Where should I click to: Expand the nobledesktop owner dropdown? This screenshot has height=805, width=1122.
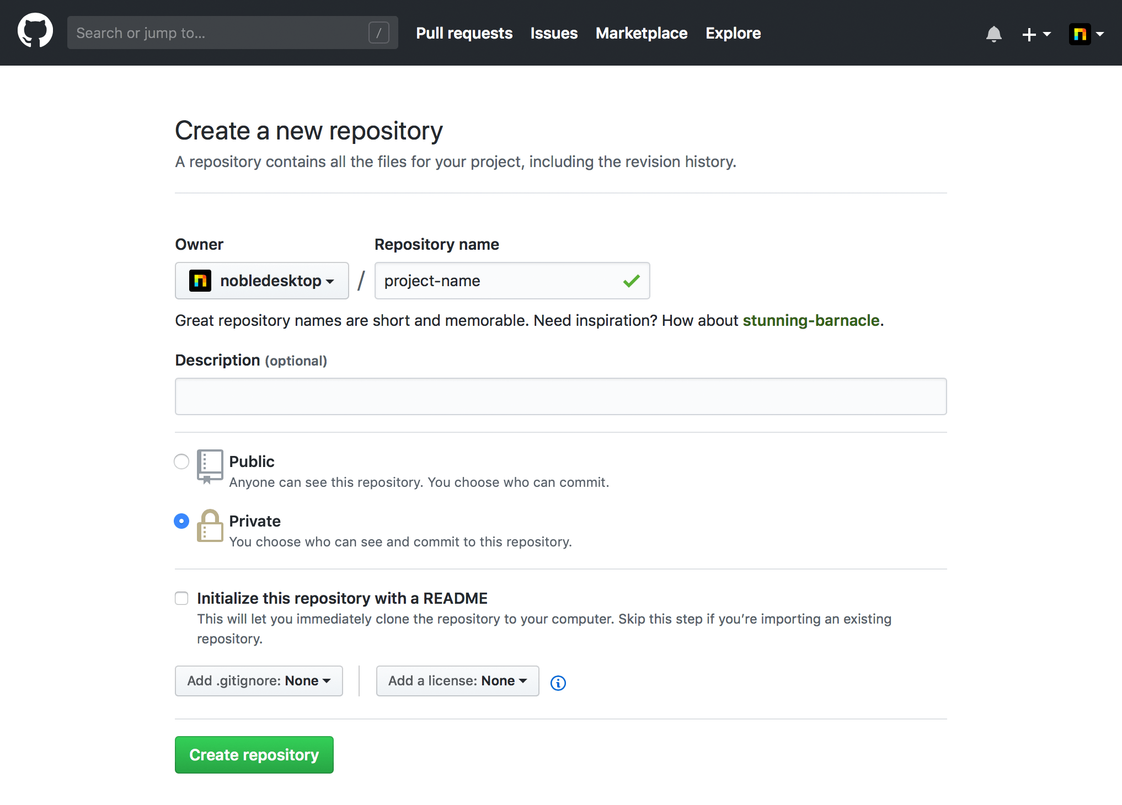pos(262,281)
